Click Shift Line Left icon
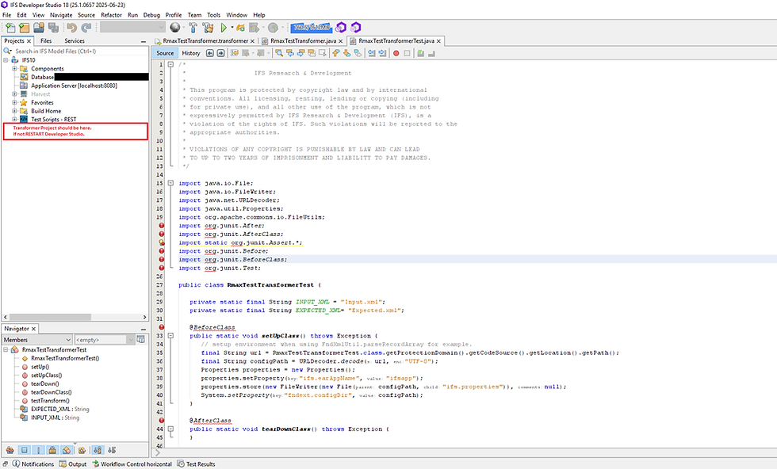Screen dimensions: 777x469 371,53
